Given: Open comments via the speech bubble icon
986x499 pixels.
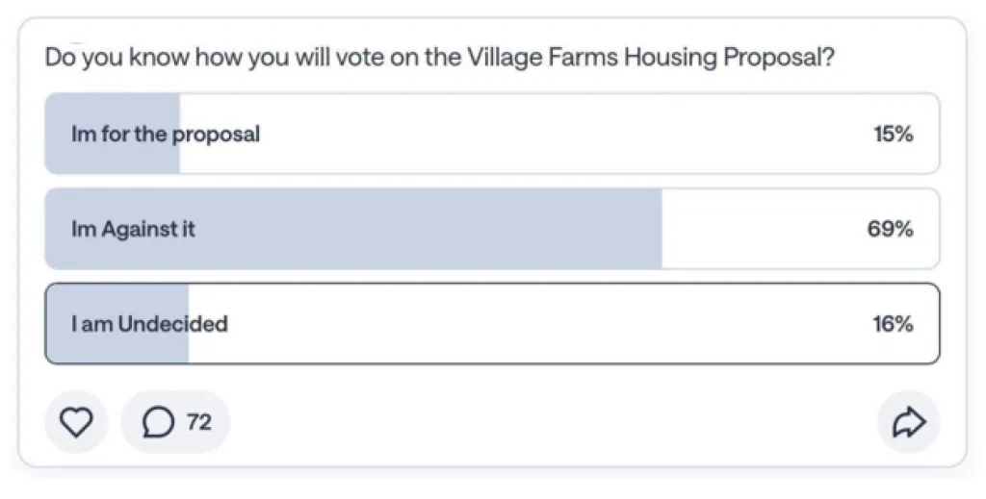Looking at the screenshot, I should tap(158, 422).
